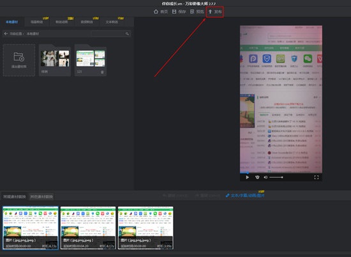Click the Publish upload arrow icon
Screen dimensions: 351x257
point(210,12)
